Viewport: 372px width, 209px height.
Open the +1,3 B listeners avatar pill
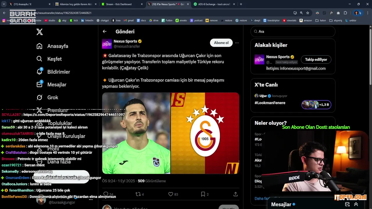pos(316,105)
